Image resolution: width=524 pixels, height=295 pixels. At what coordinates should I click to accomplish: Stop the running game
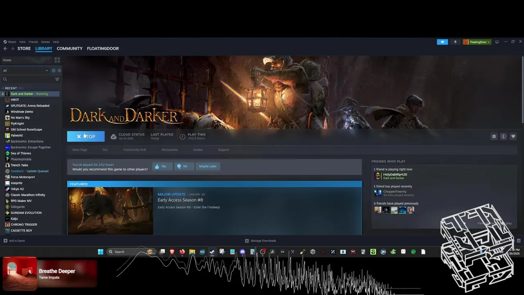(x=86, y=136)
